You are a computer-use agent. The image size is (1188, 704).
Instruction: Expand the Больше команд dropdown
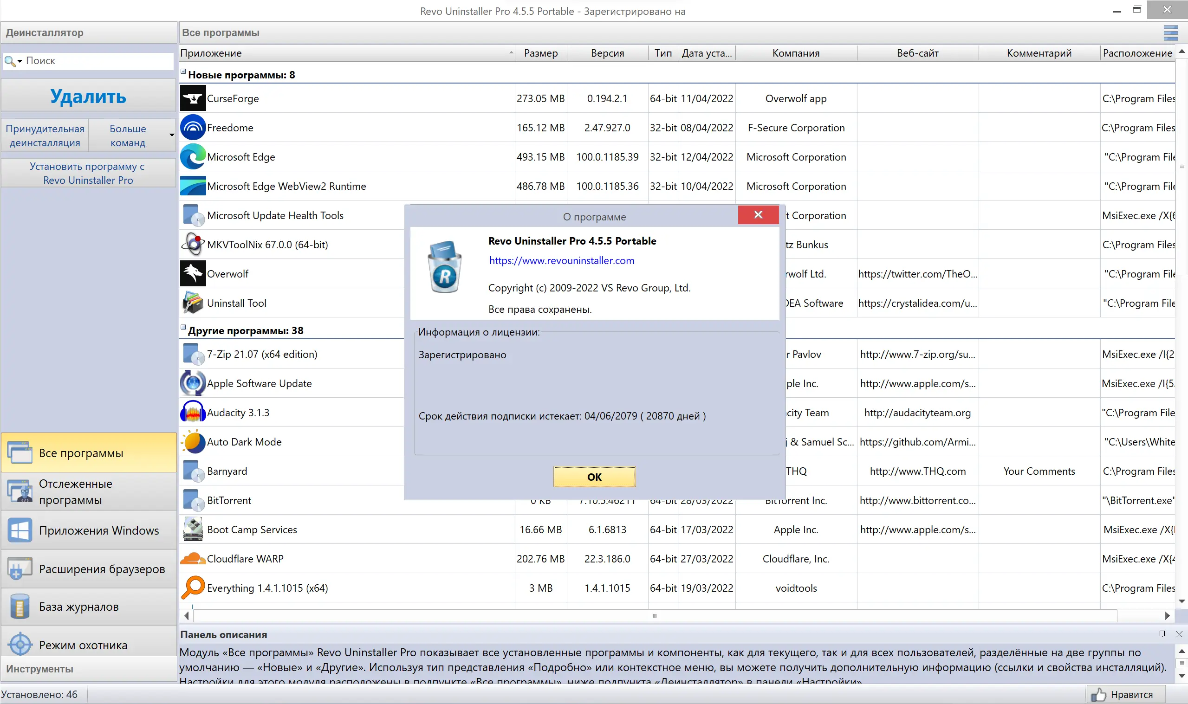point(171,135)
